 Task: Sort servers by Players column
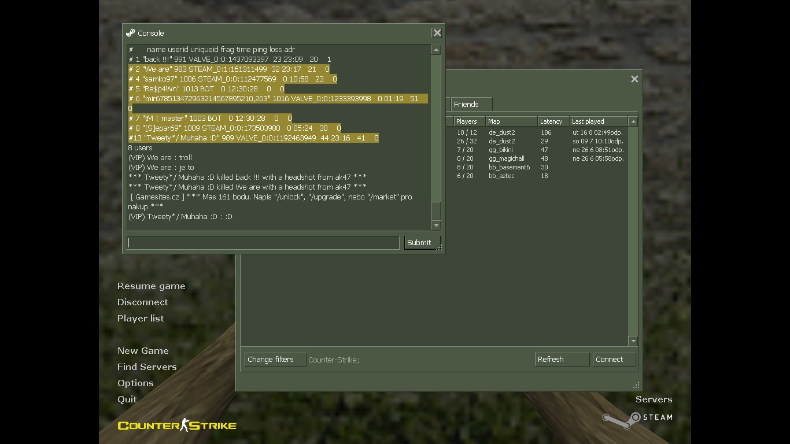[x=469, y=121]
